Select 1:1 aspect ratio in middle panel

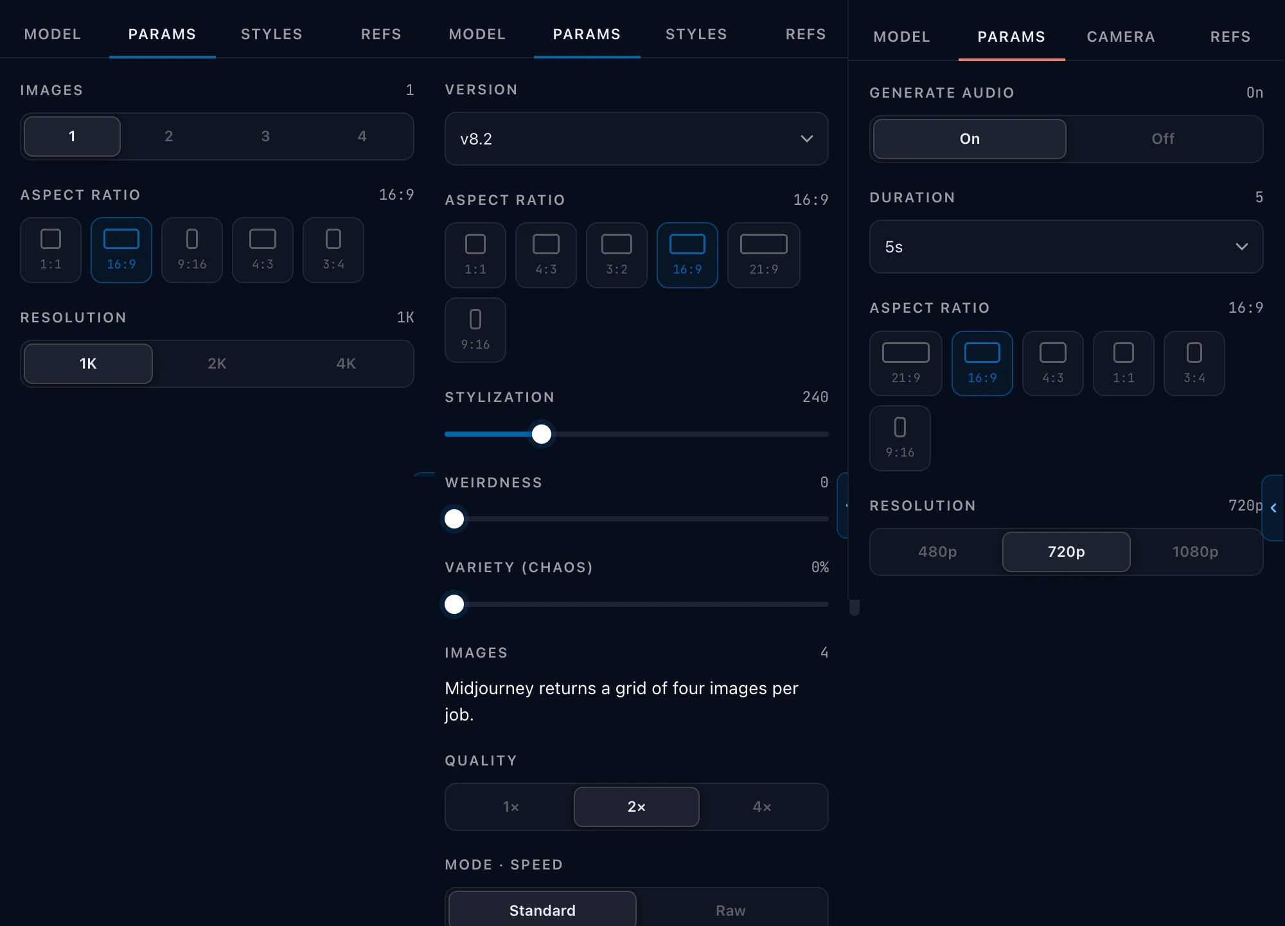tap(475, 255)
